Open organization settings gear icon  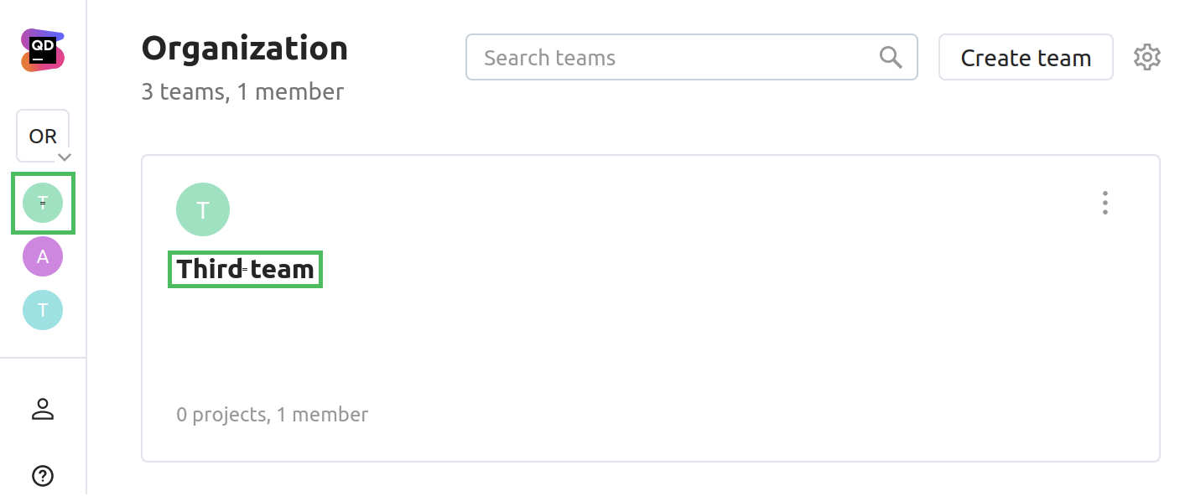[x=1146, y=57]
